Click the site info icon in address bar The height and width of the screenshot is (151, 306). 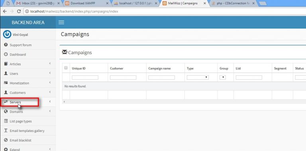click(x=27, y=11)
